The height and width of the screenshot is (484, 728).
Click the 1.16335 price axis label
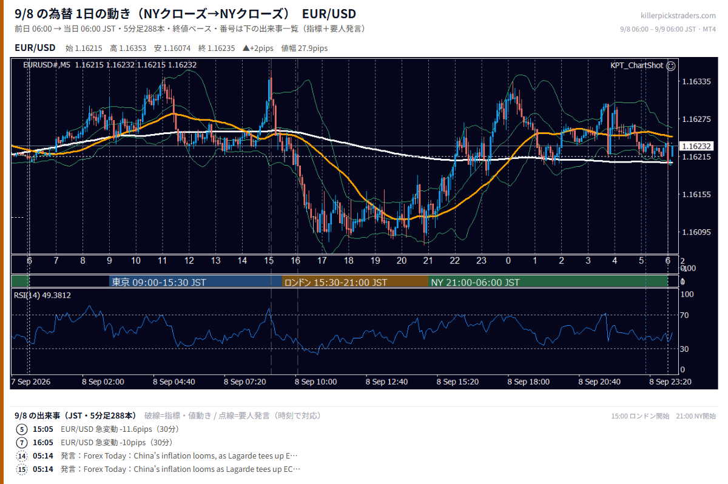point(696,81)
